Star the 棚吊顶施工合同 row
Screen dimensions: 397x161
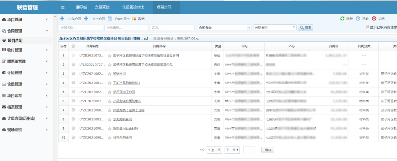tap(110, 92)
